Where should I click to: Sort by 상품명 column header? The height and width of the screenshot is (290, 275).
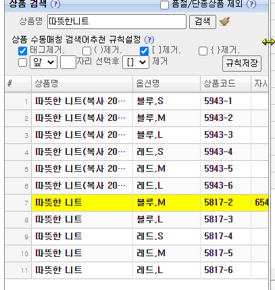[x=82, y=84]
